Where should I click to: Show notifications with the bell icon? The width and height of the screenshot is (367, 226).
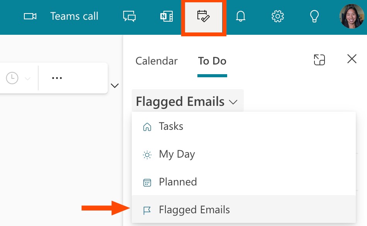click(x=241, y=16)
